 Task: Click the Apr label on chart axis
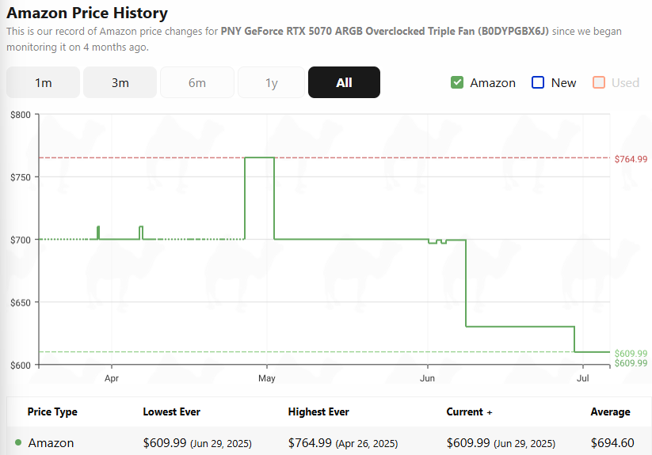[x=112, y=378]
